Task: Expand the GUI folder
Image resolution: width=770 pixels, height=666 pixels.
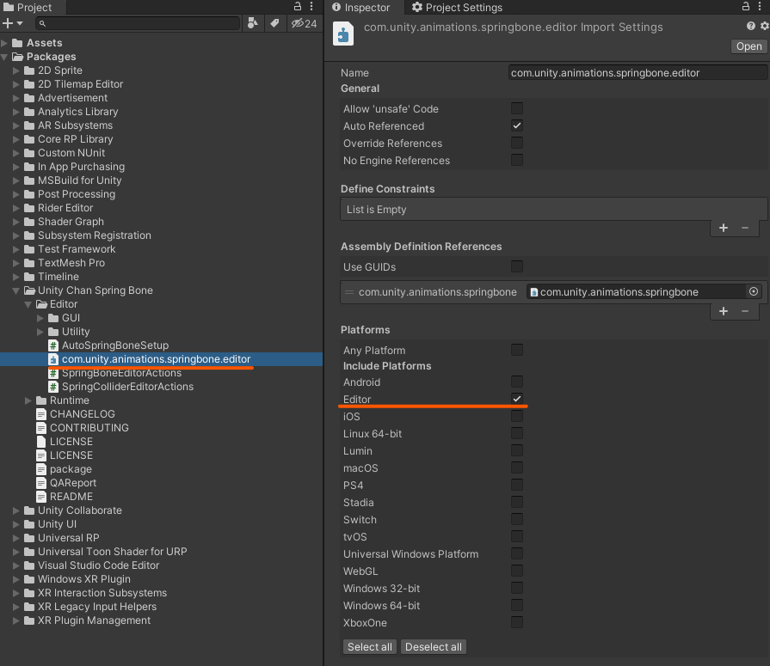Action: (x=40, y=318)
